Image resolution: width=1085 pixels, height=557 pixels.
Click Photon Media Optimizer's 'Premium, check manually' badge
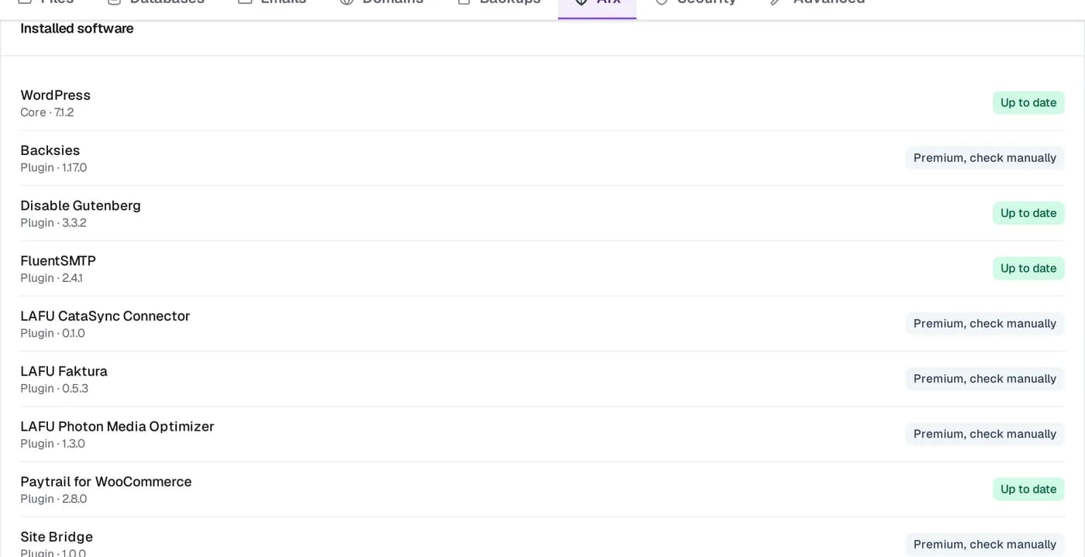click(x=985, y=434)
